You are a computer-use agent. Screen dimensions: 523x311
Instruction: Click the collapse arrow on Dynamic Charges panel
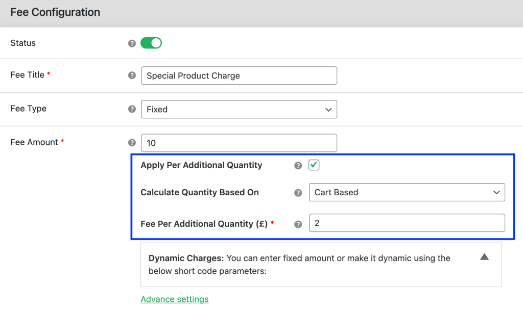(x=484, y=257)
